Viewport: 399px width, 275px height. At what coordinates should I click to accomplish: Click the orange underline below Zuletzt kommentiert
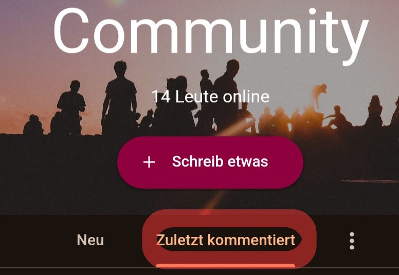coord(225,266)
